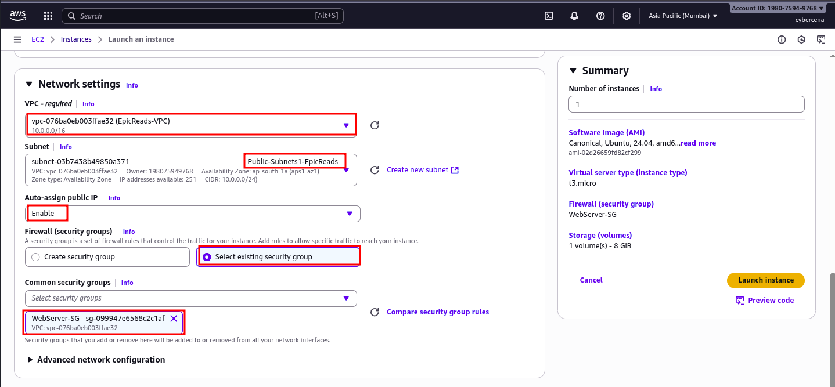
Task: Expand Advanced network configuration
Action: (x=96, y=360)
